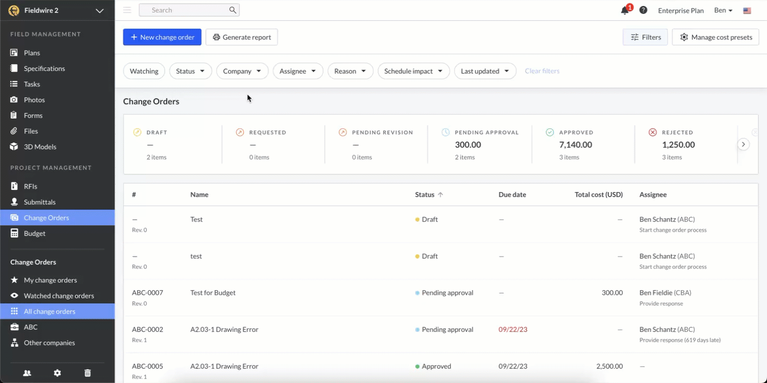767x383 pixels.
Task: Open the notifications bell
Action: (625, 10)
